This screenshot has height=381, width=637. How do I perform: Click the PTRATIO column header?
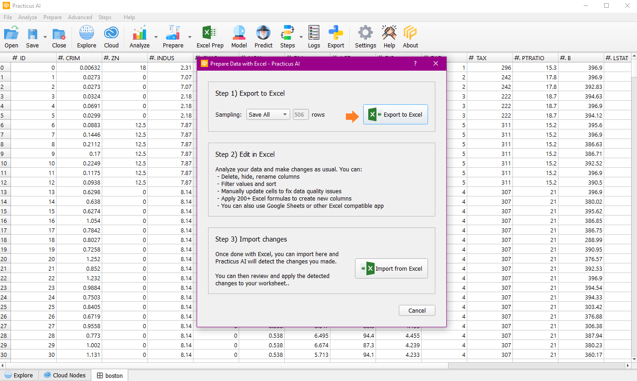coord(535,58)
